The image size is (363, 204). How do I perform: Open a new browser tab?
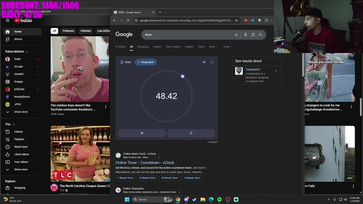[x=160, y=12]
